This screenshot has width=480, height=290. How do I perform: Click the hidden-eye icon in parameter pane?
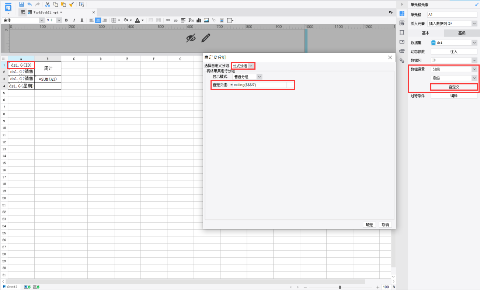191,38
